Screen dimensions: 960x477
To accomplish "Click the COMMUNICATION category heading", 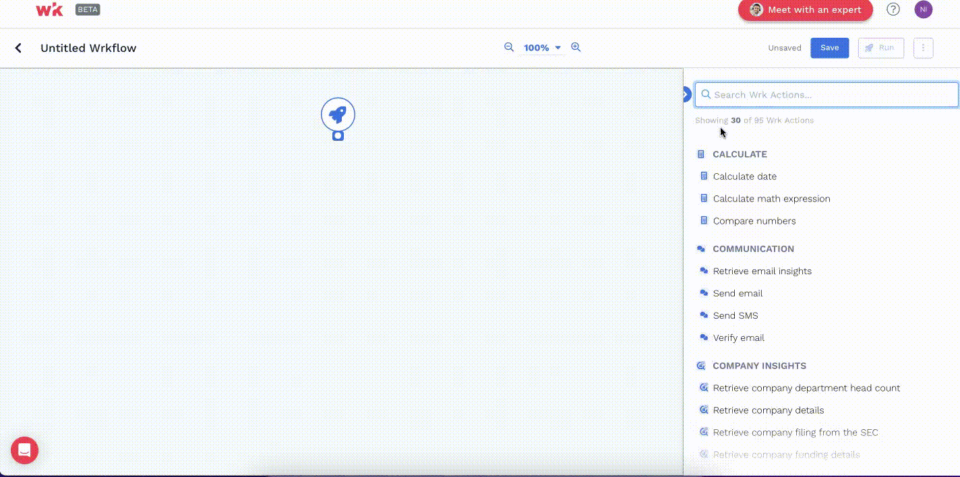I will [753, 249].
